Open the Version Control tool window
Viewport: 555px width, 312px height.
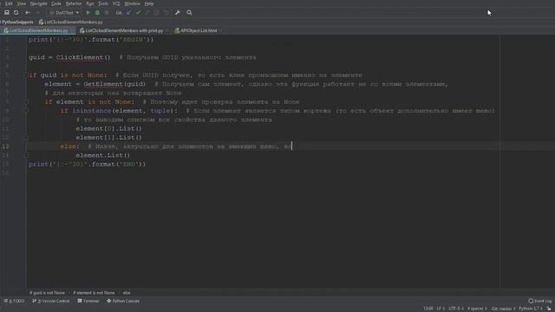[51, 301]
